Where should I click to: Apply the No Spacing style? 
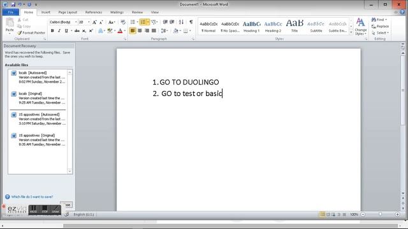coord(230,26)
